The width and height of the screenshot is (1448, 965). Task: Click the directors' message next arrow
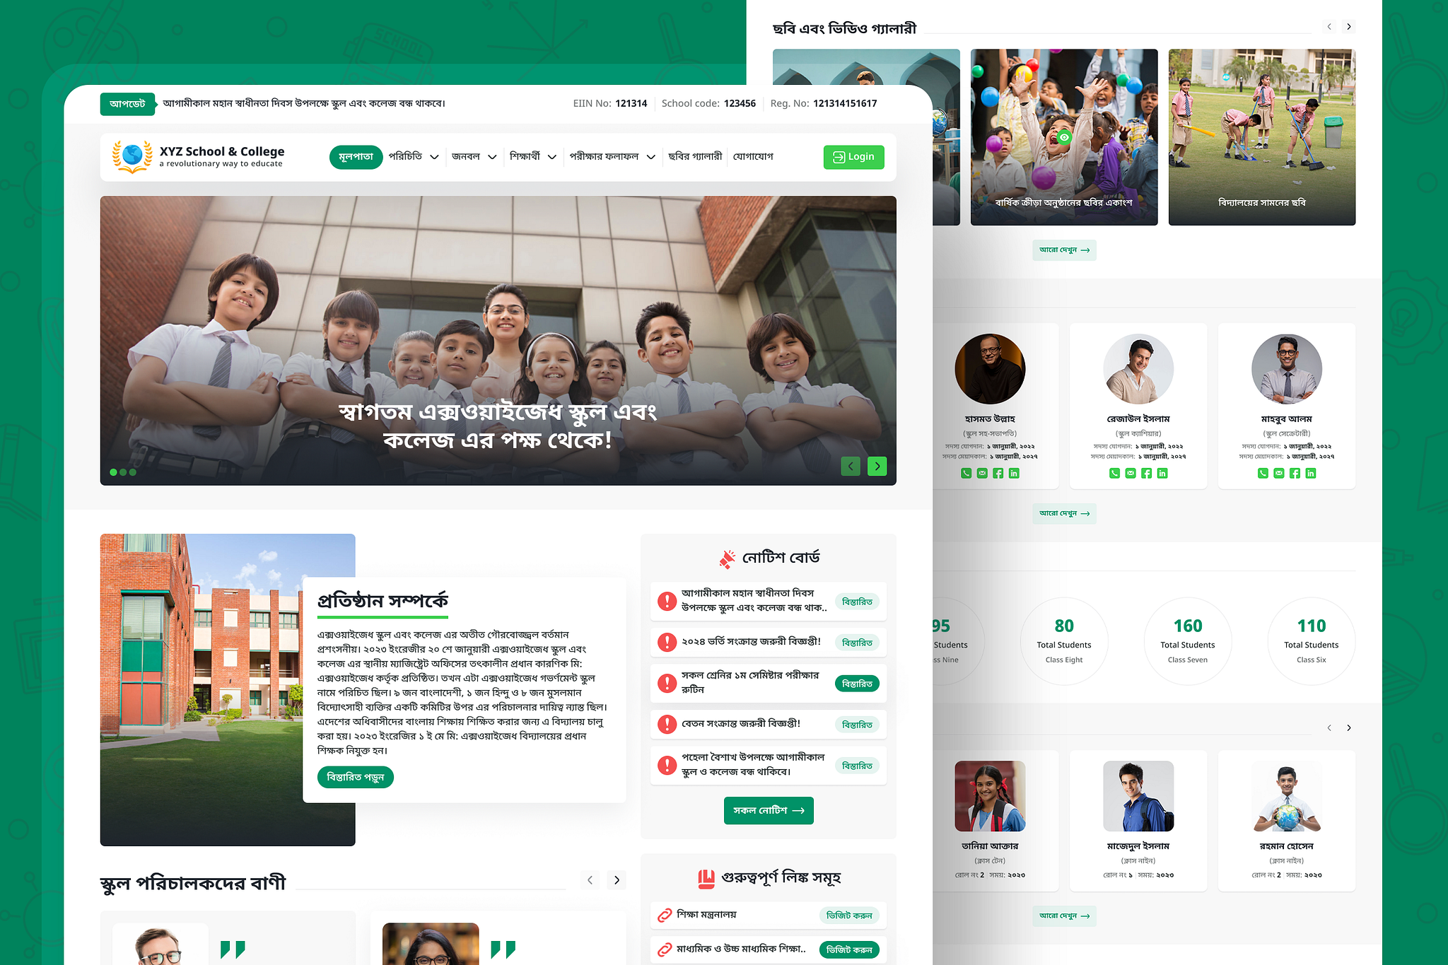pyautogui.click(x=616, y=879)
